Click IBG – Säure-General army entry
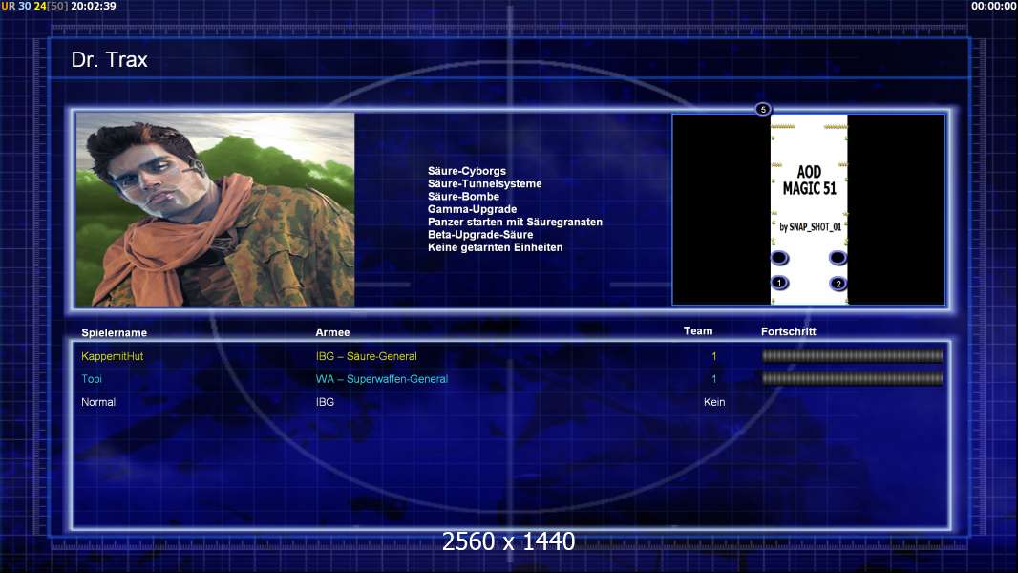Screen dimensions: 1018x573 click(366, 356)
